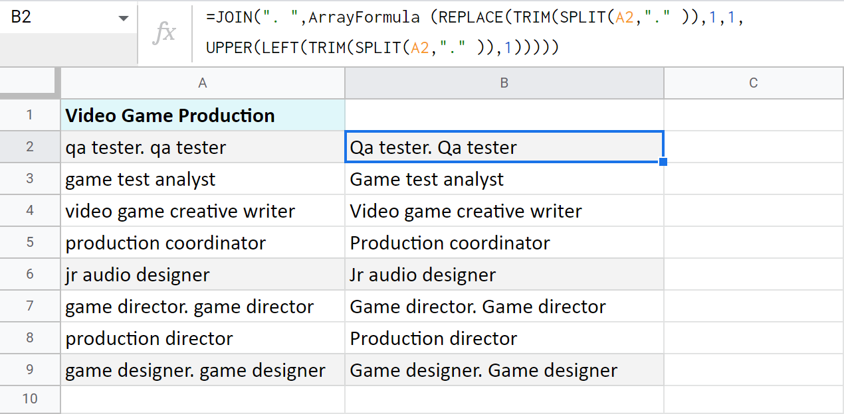Select the 'Jr audio designer' cell
The image size is (844, 414).
pos(504,275)
